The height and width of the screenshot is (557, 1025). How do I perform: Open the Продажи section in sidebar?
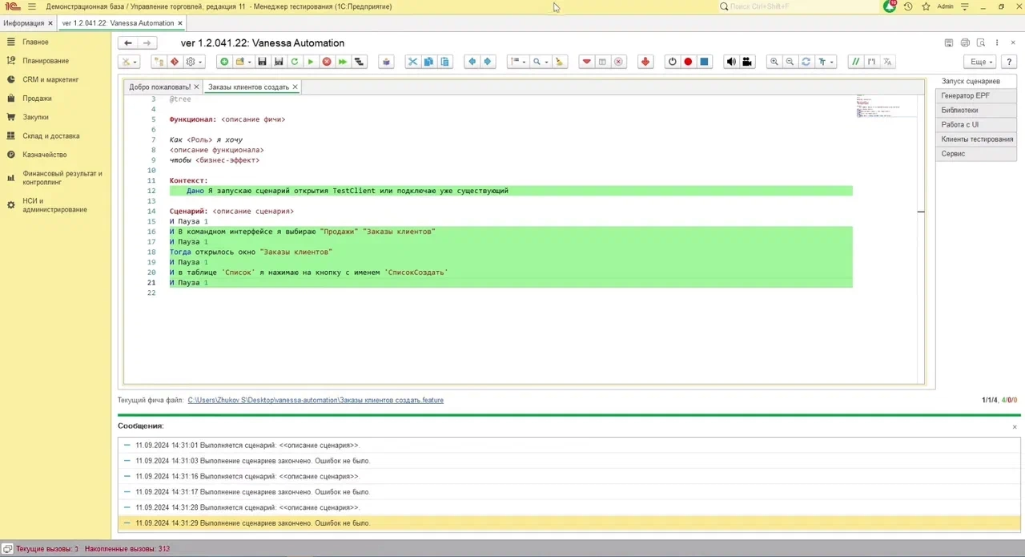(37, 99)
